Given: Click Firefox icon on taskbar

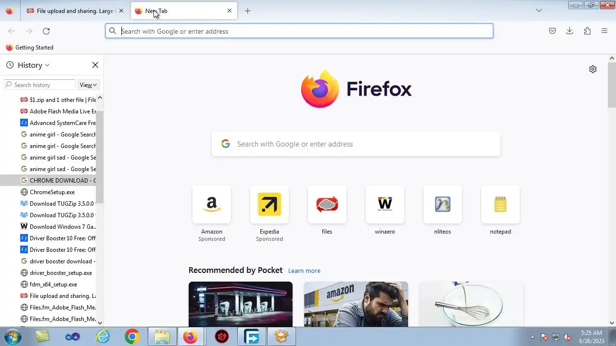Looking at the screenshot, I should click(191, 337).
